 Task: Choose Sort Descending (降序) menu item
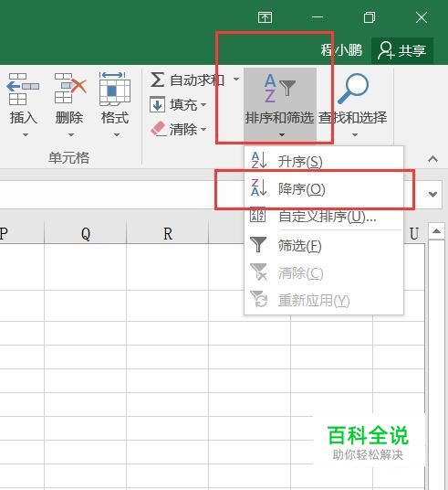point(324,188)
